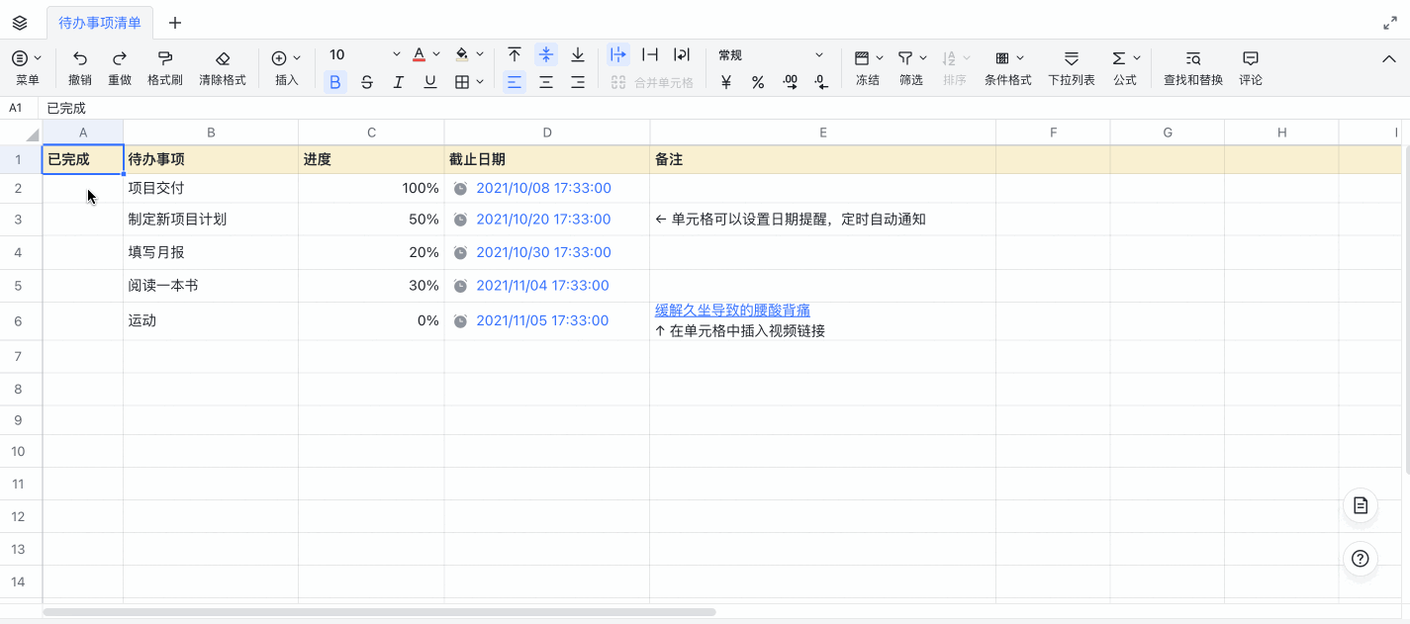Toggle left text alignment
Screen dimensions: 1410x624
(515, 82)
